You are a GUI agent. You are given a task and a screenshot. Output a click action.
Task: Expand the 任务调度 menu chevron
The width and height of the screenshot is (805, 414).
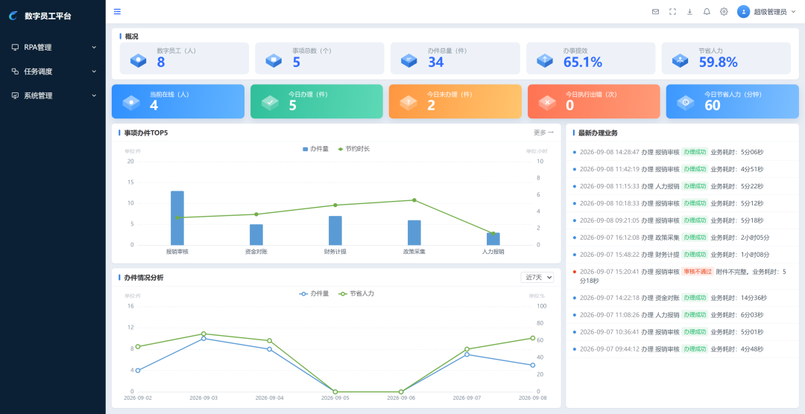pos(94,71)
